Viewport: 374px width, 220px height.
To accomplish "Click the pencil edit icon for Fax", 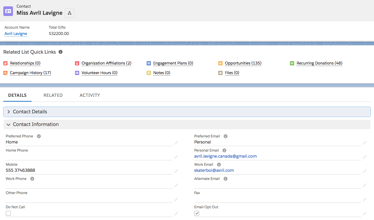I will (x=365, y=199).
